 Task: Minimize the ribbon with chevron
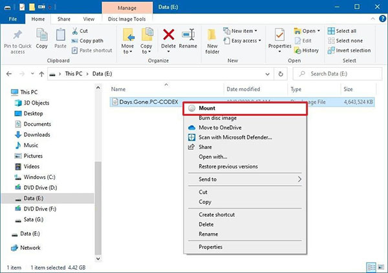(x=372, y=19)
